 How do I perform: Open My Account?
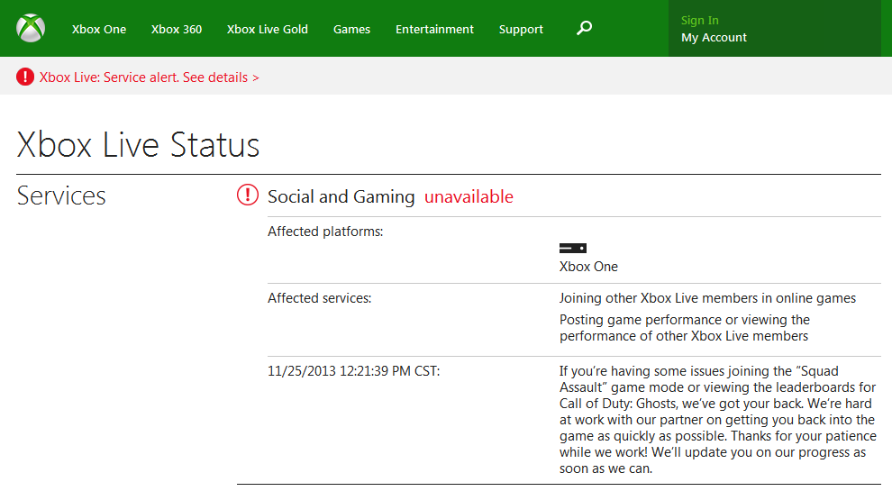click(x=714, y=38)
